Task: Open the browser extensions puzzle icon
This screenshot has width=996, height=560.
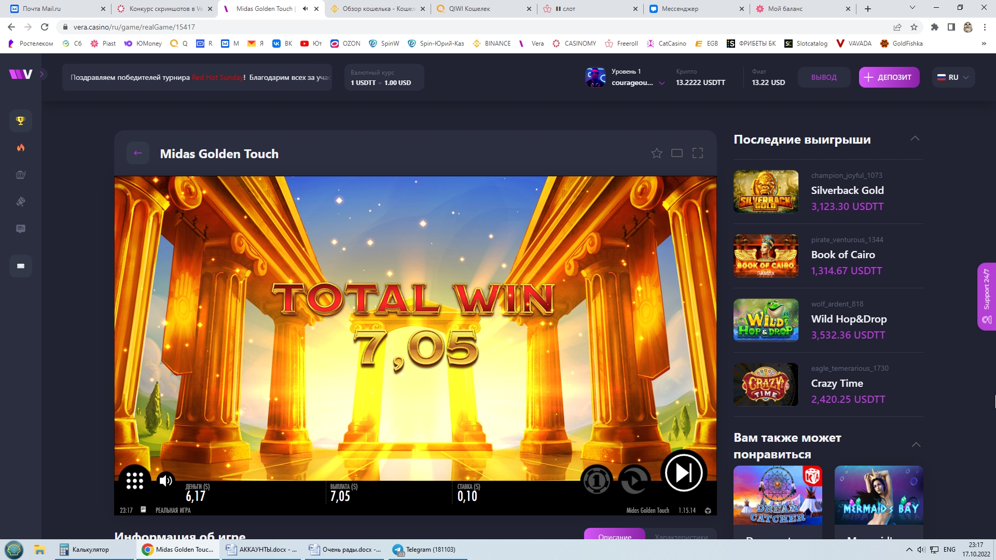Action: (x=935, y=27)
